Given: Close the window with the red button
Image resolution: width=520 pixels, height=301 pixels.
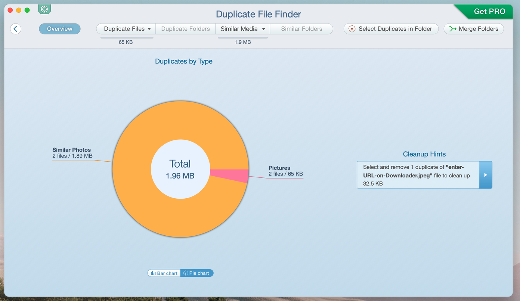Looking at the screenshot, I should click(x=10, y=10).
